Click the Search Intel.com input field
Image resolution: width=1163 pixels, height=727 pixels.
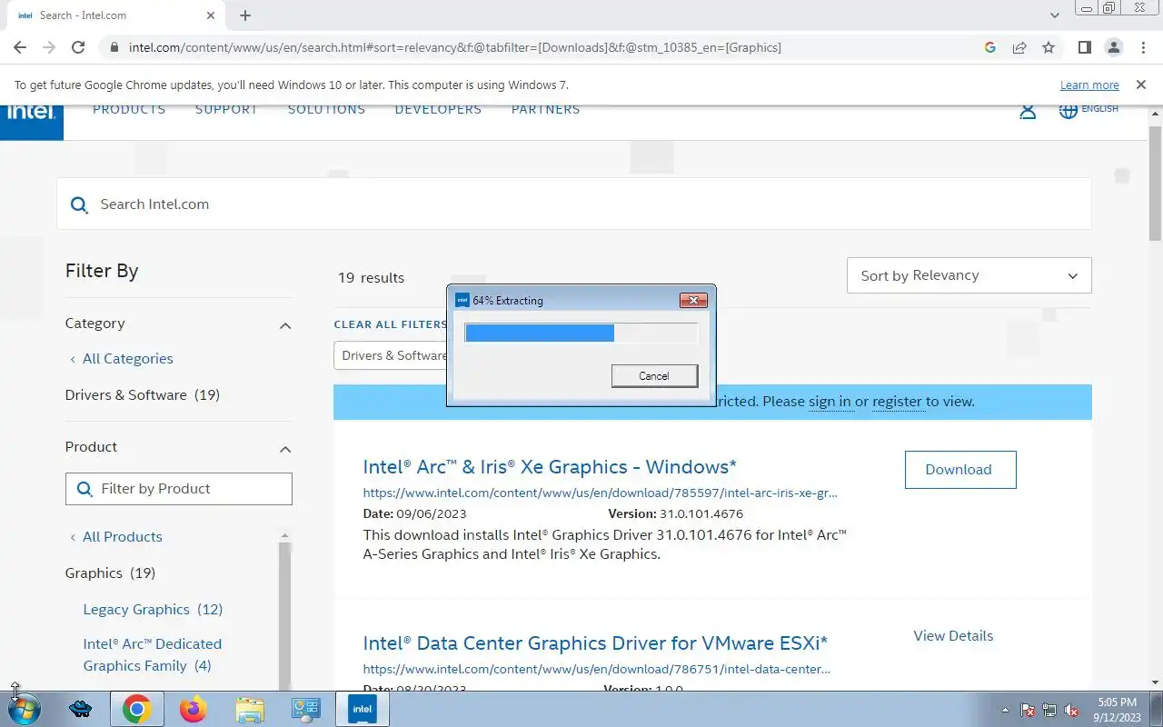click(x=574, y=204)
